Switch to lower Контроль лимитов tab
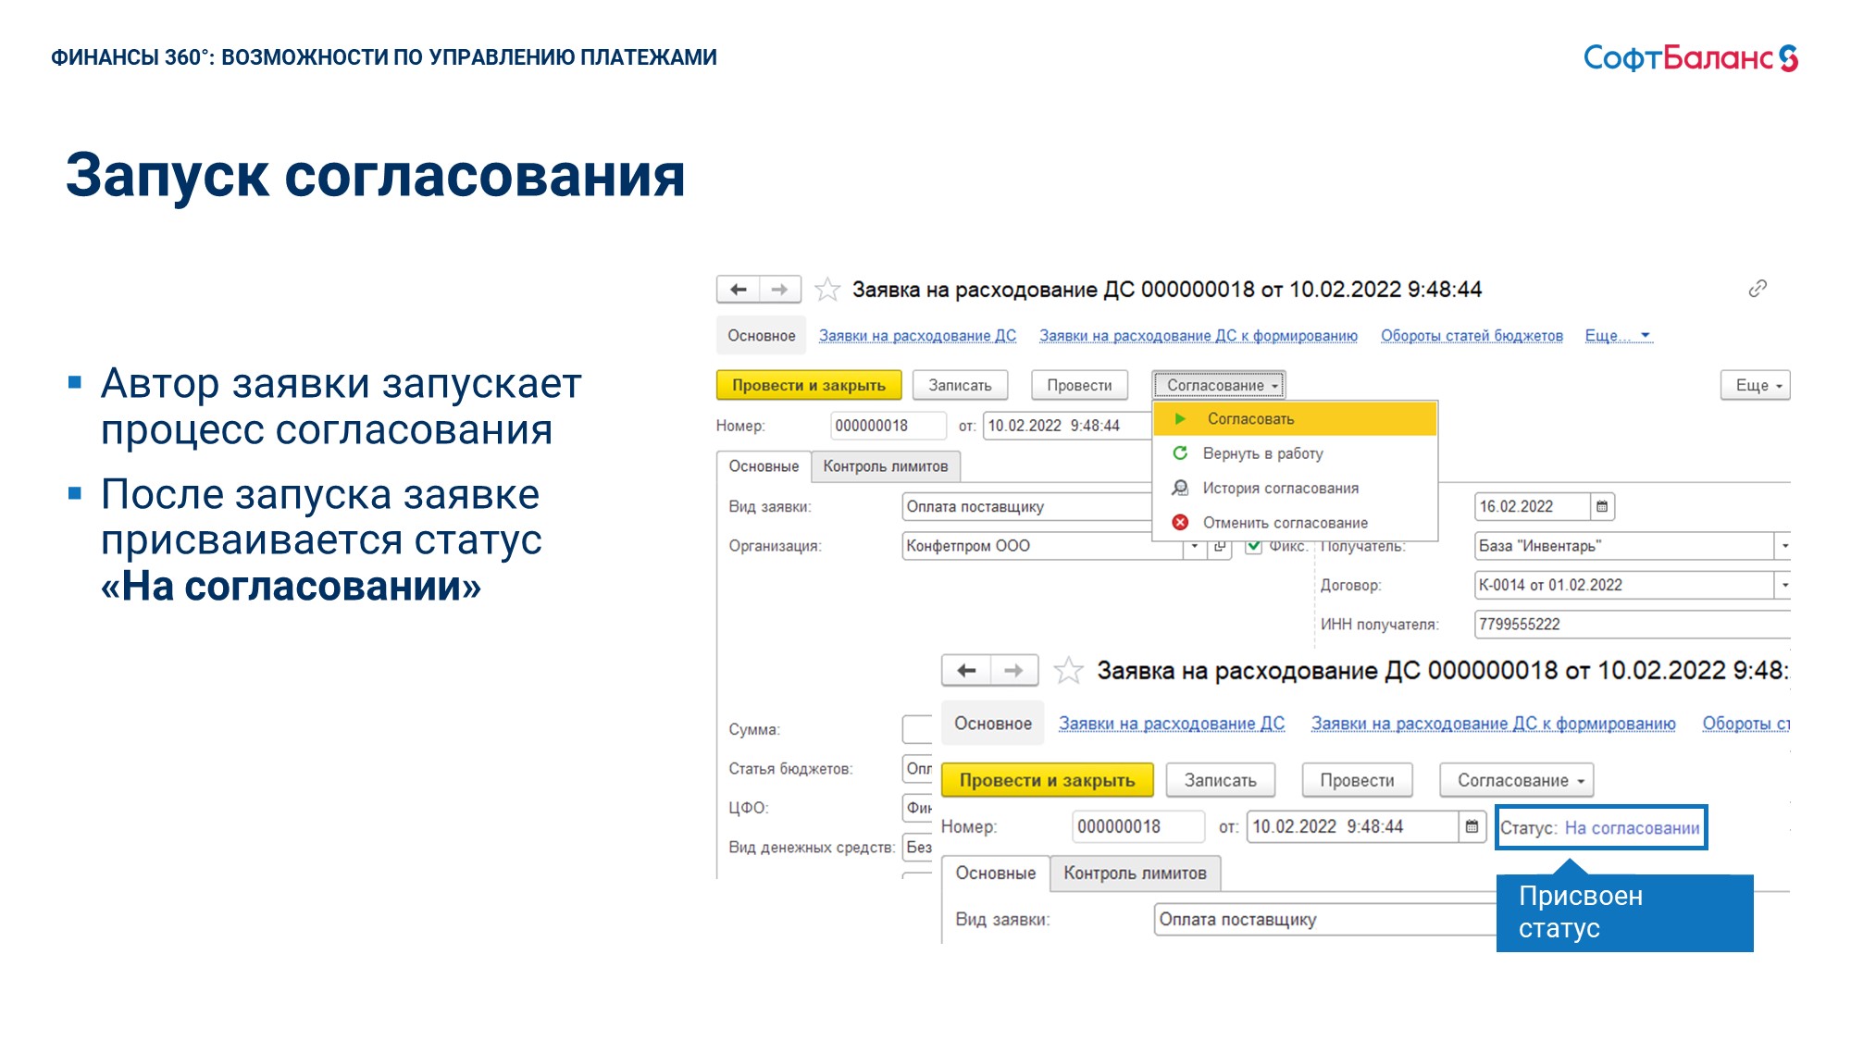 (1135, 874)
